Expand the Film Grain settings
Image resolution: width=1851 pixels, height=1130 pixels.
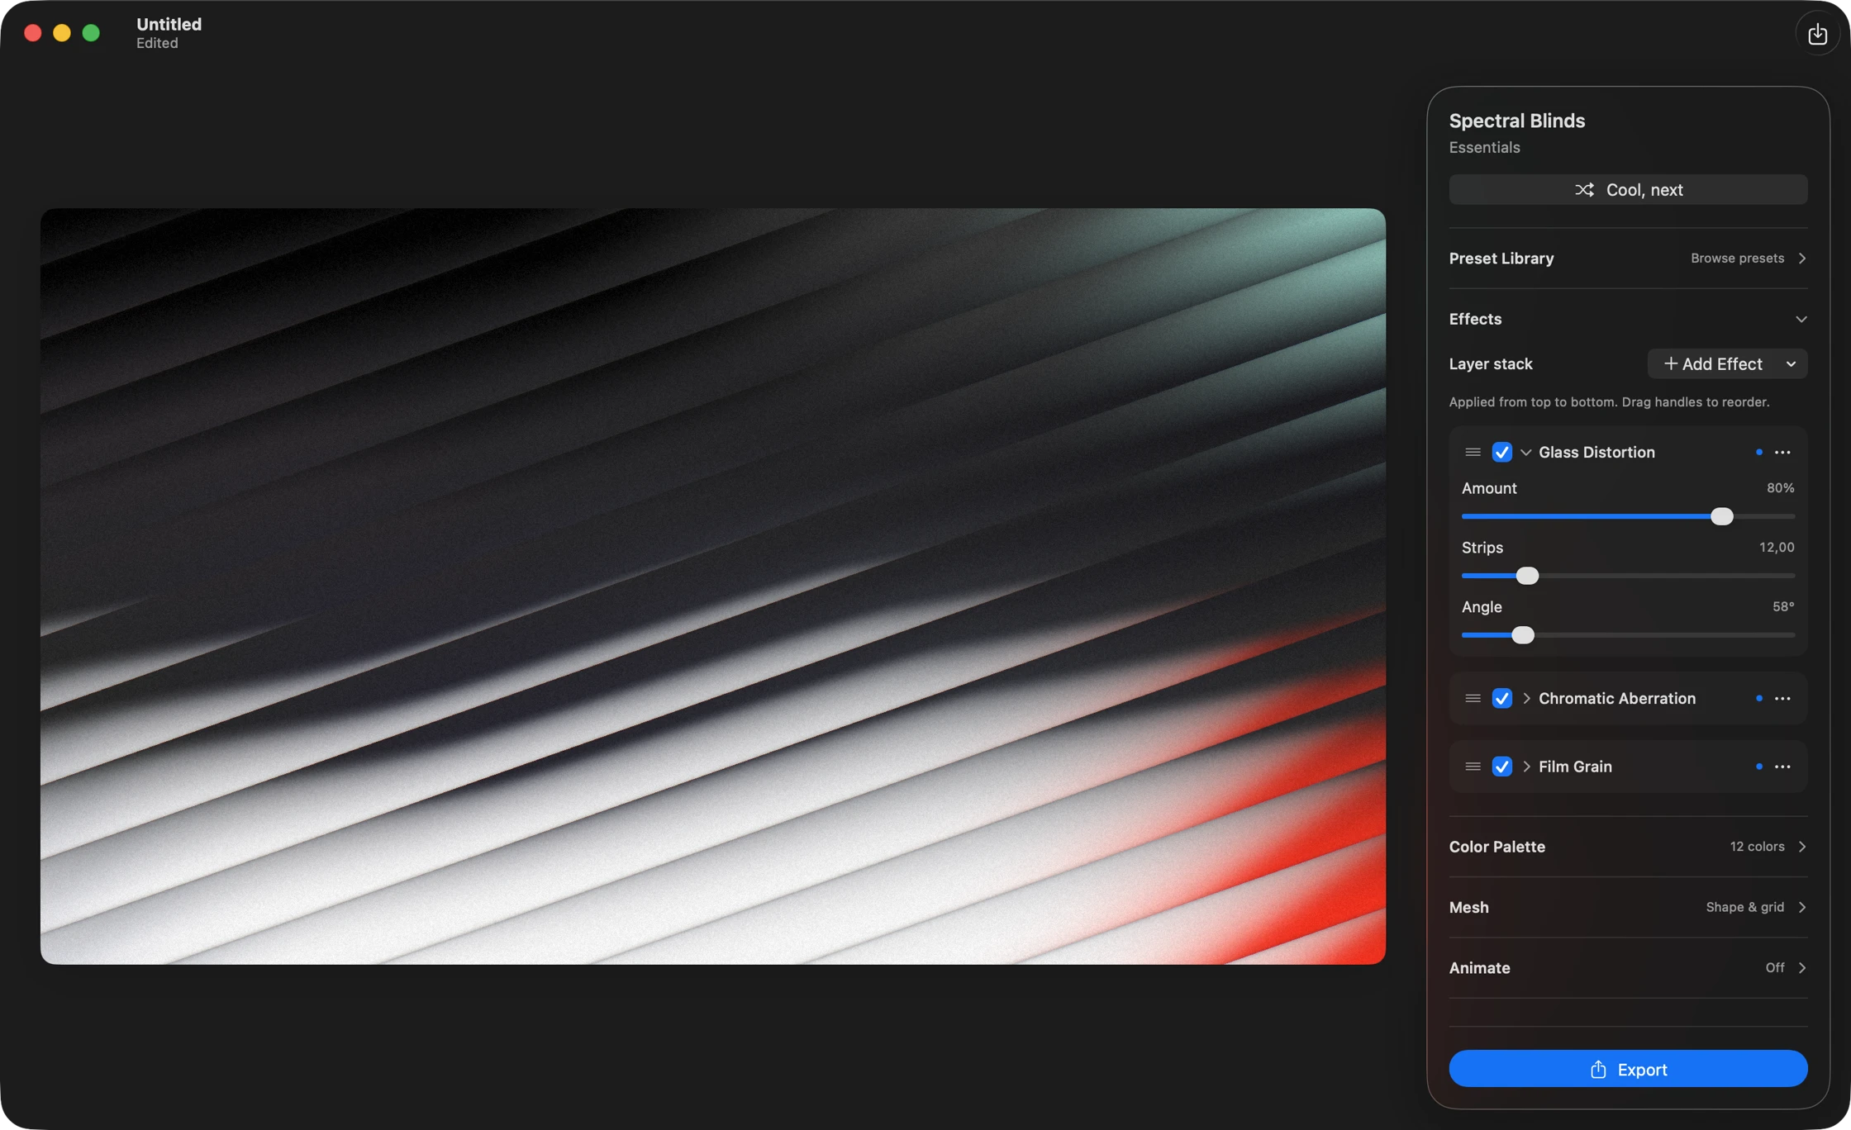coord(1526,767)
